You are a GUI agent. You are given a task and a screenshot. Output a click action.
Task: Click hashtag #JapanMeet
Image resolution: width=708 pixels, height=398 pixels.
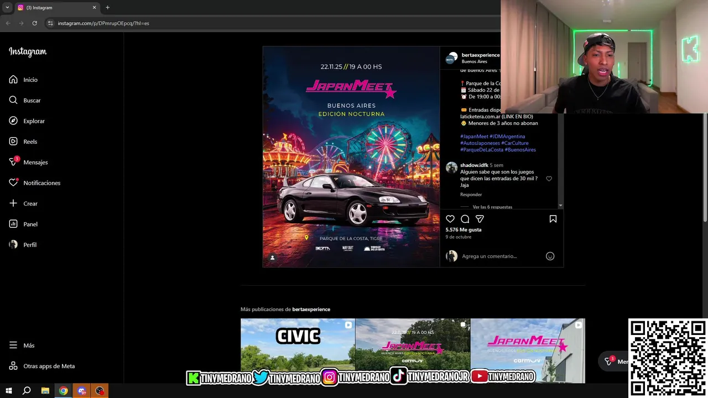tap(474, 137)
